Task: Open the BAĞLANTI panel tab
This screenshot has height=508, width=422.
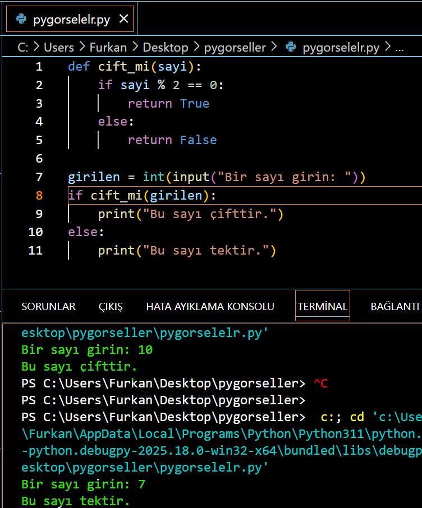Action: tap(395, 307)
